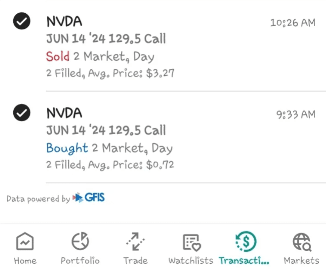Click the red Sold label
Viewport: 326px width, 270px height.
click(x=58, y=56)
